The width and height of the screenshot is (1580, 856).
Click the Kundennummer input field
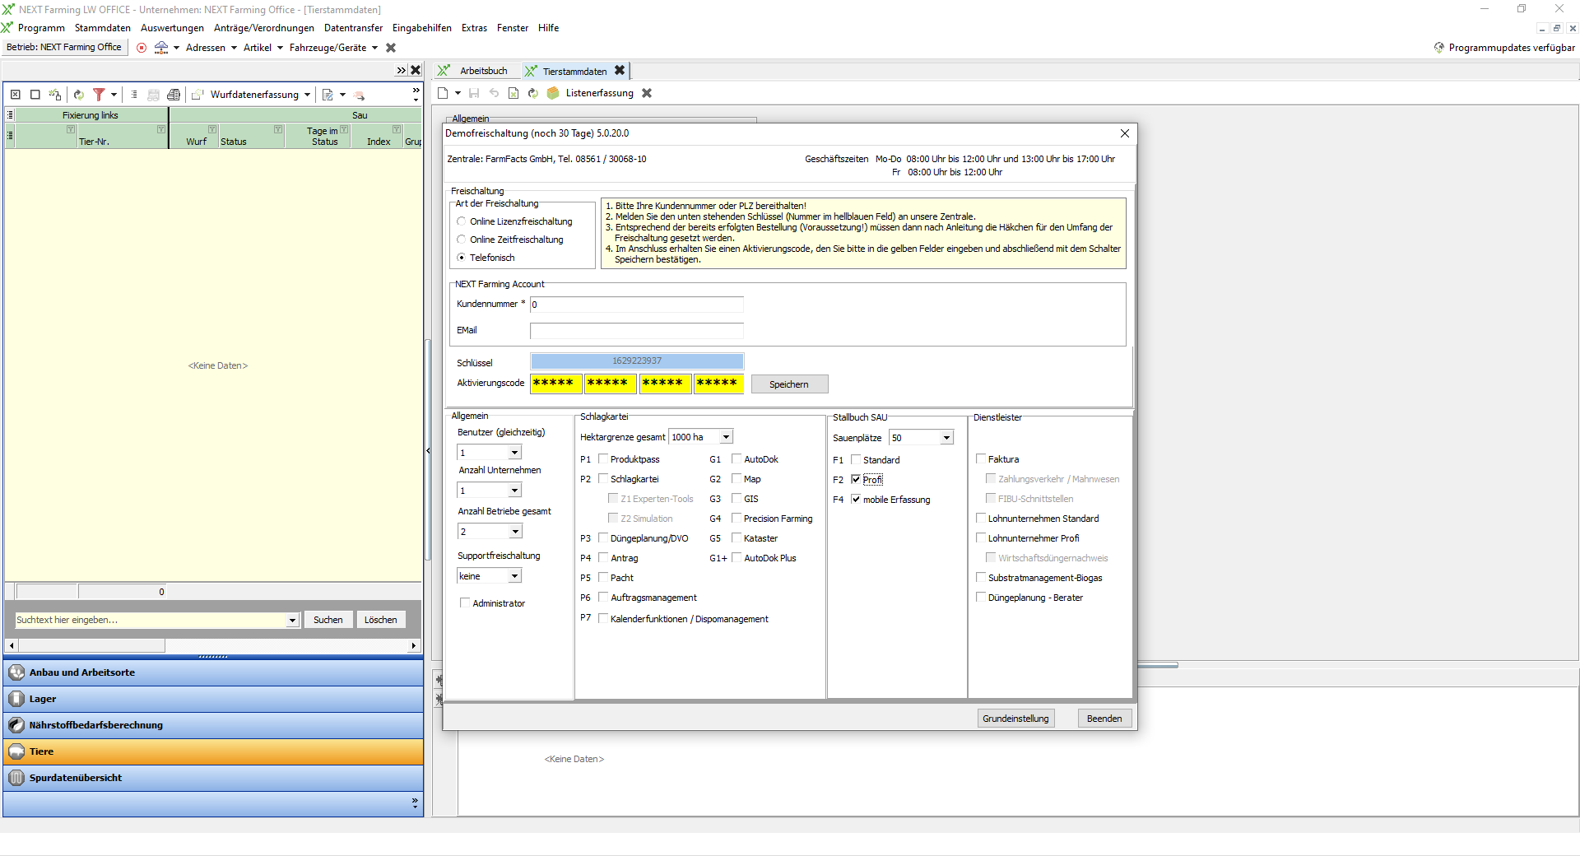tap(636, 305)
